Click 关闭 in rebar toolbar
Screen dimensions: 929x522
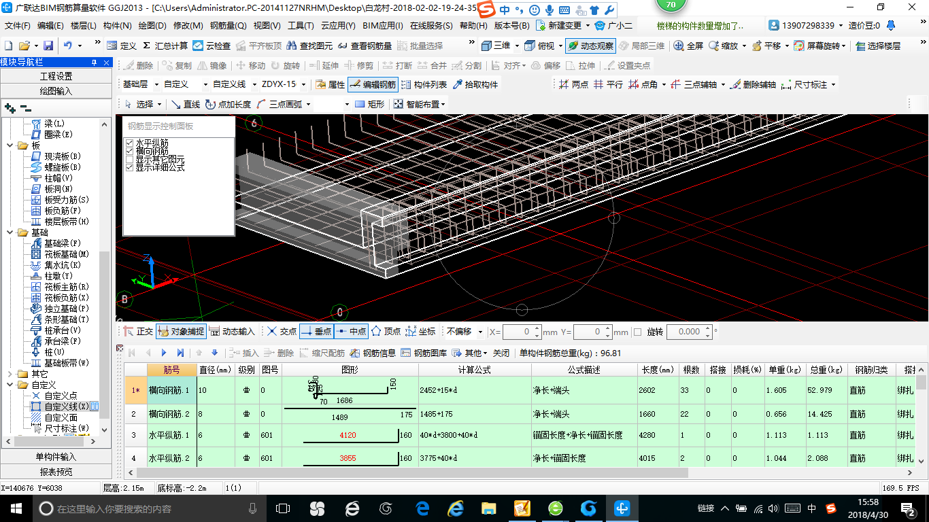click(501, 353)
